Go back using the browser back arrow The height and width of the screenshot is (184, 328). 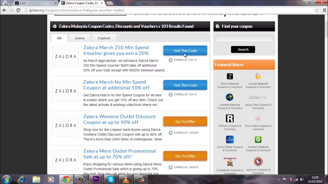click(4, 10)
